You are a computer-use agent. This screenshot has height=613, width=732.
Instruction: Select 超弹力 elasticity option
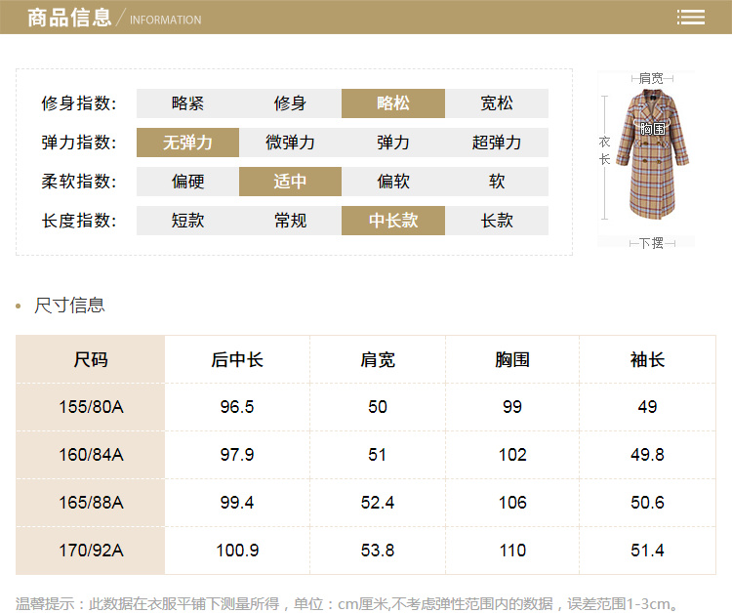[497, 143]
